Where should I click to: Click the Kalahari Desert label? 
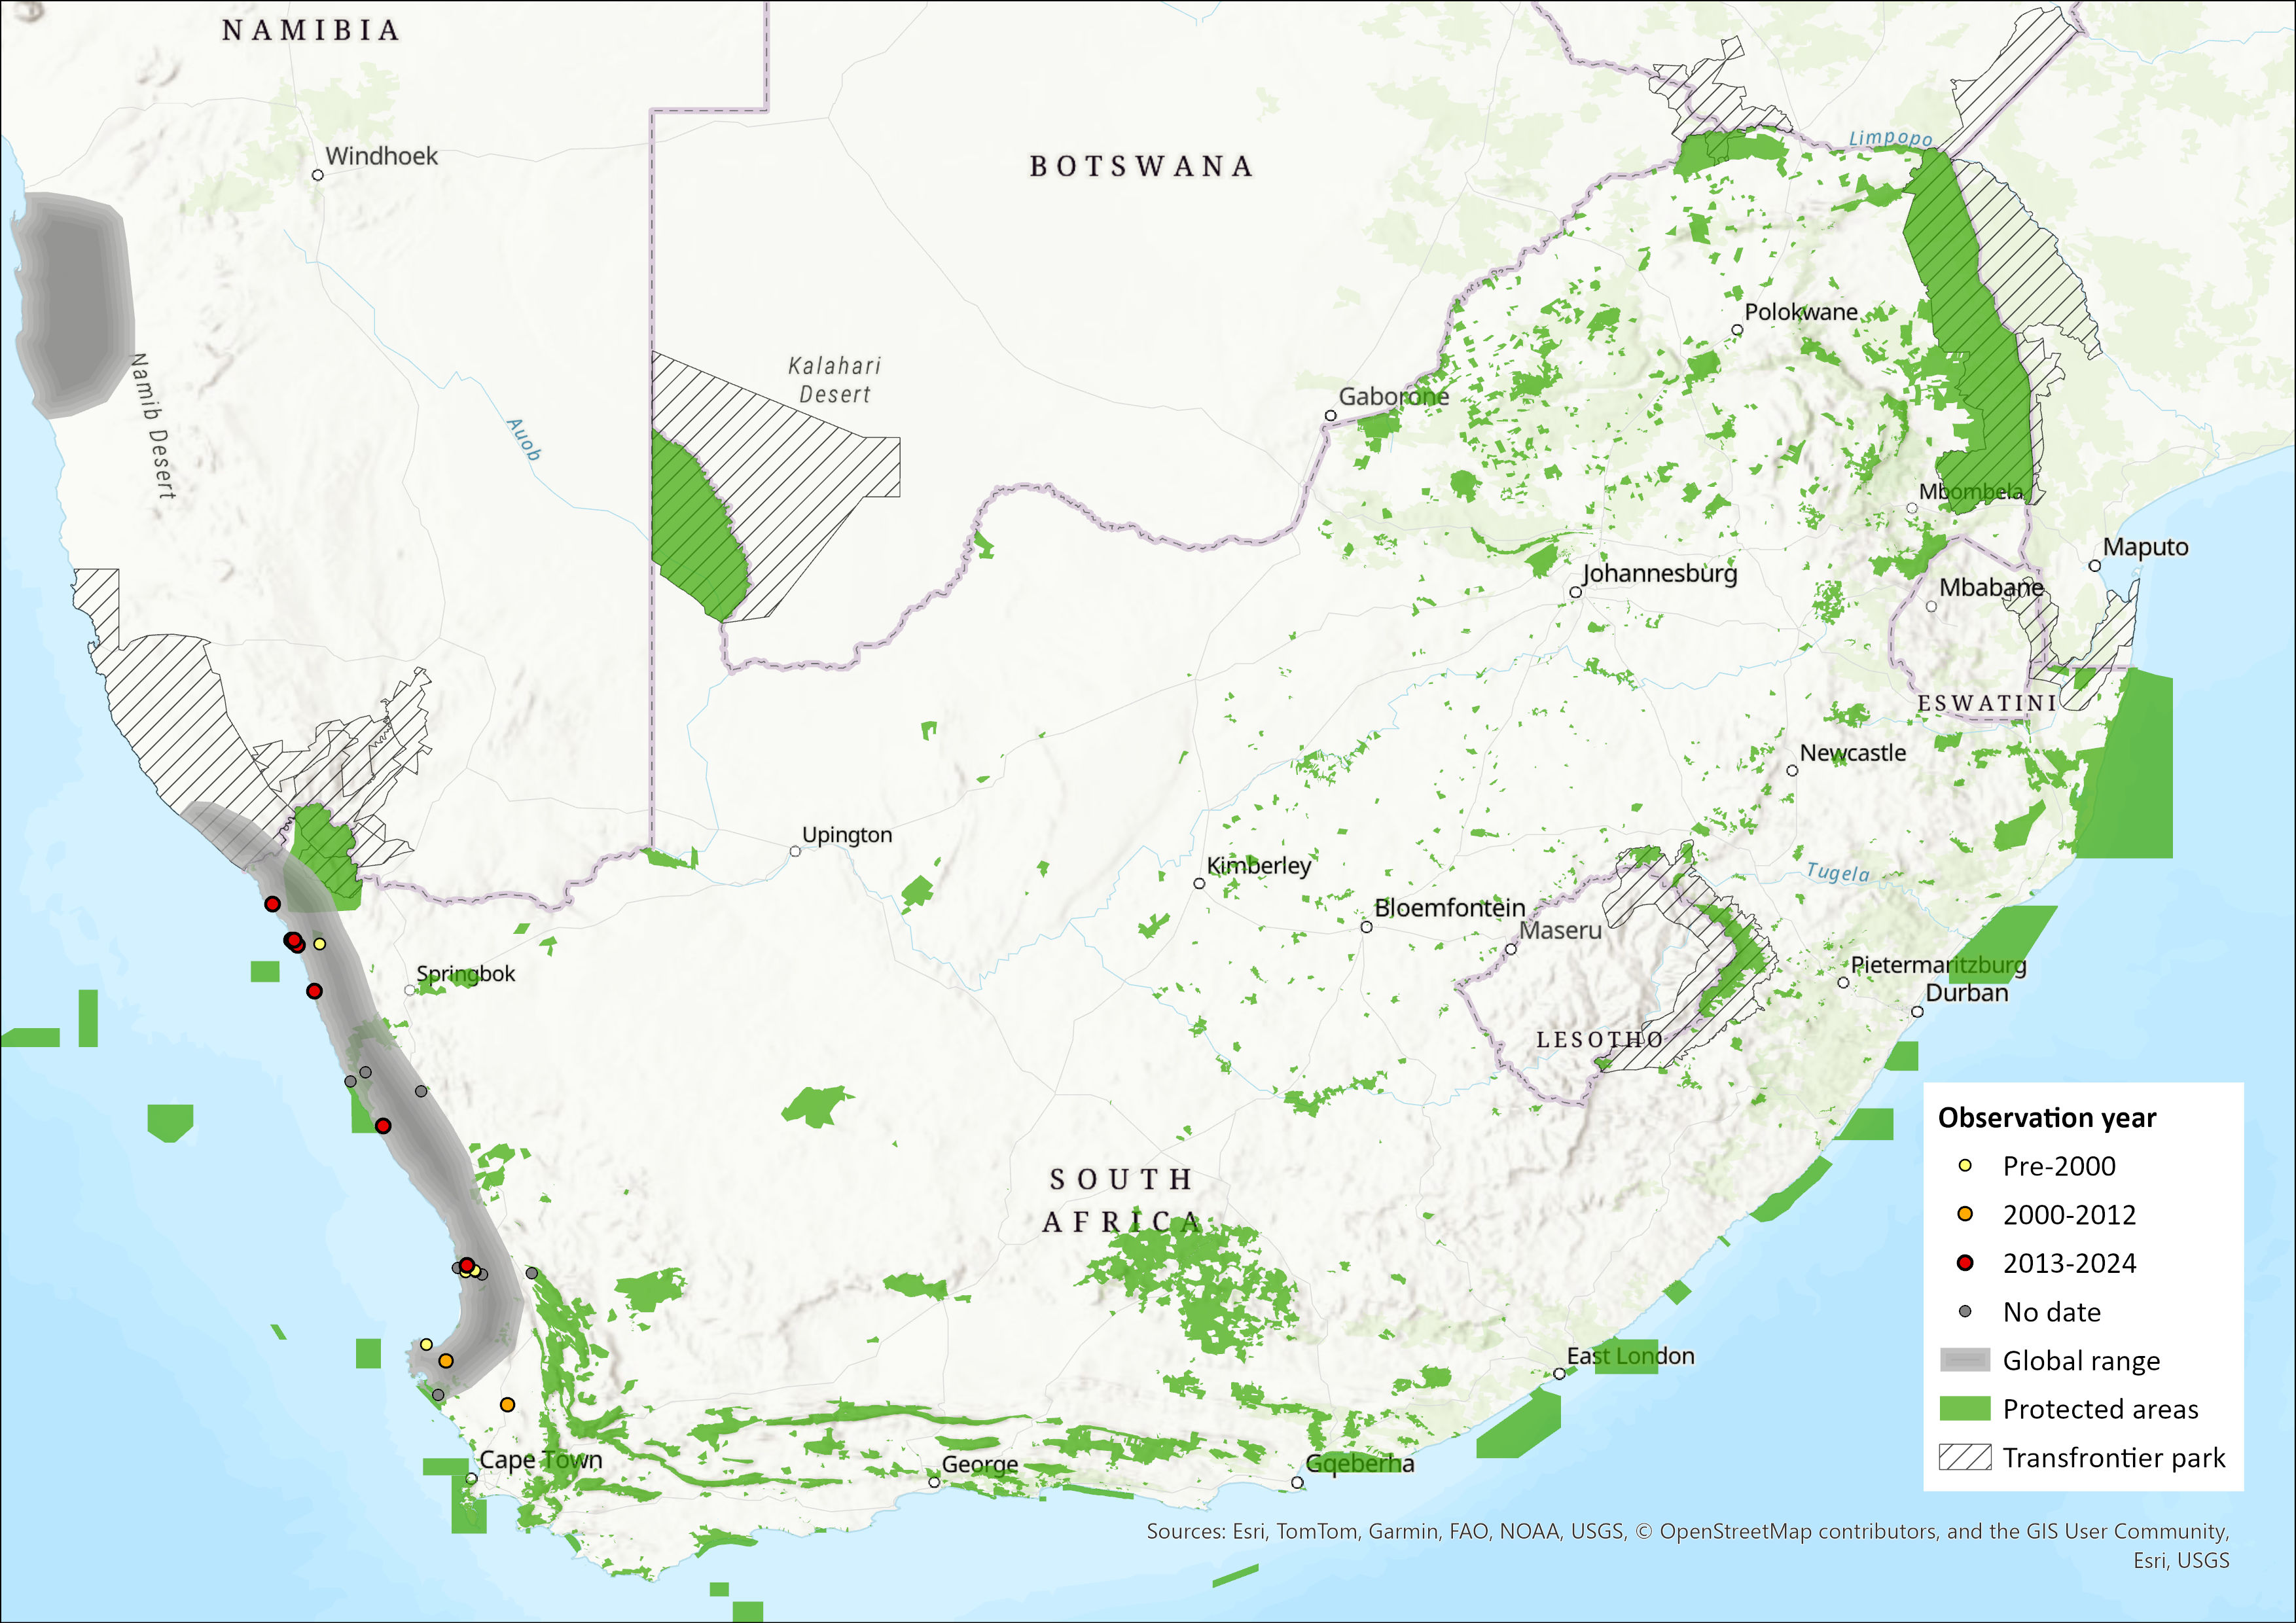tap(835, 380)
